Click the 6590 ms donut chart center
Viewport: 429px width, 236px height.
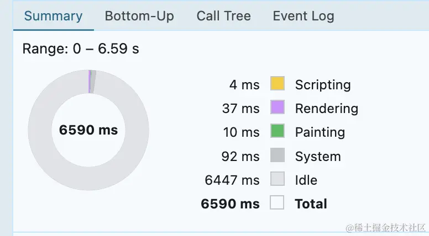point(88,130)
